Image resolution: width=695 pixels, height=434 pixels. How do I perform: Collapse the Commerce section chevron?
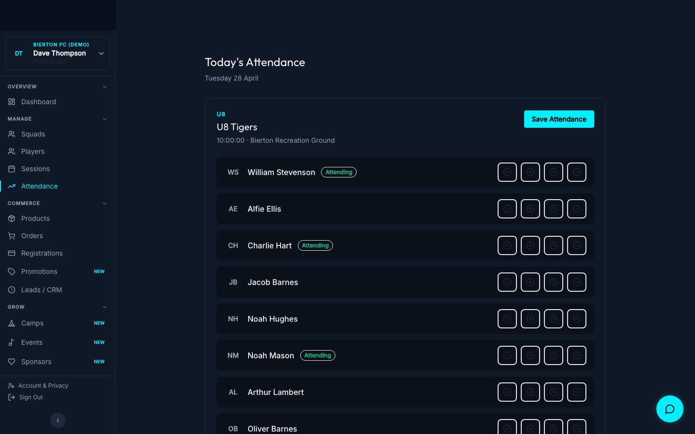105,203
